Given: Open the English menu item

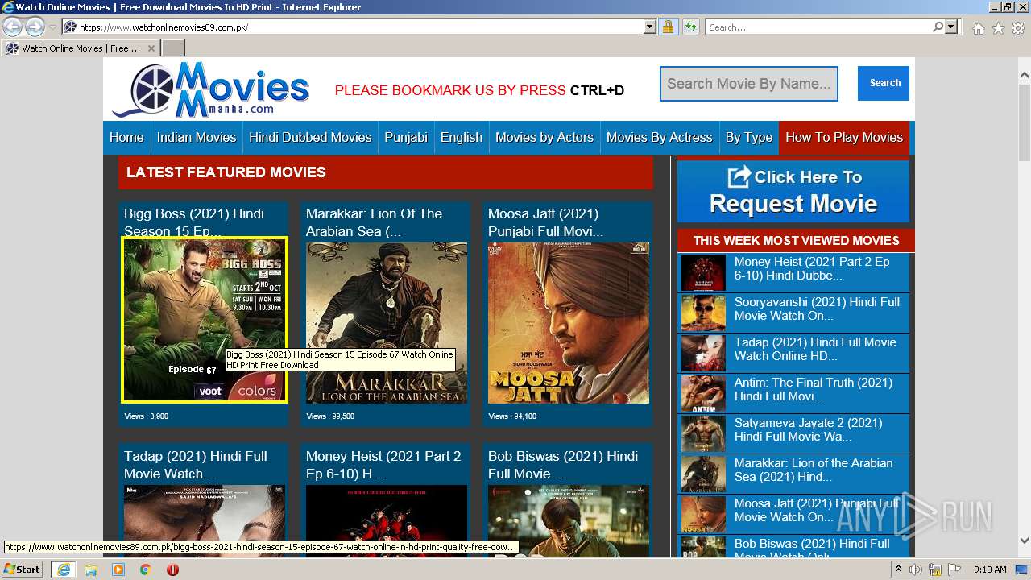Looking at the screenshot, I should 462,137.
